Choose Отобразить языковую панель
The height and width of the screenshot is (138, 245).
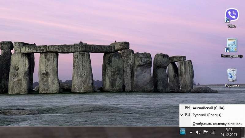pyautogui.click(x=212, y=124)
